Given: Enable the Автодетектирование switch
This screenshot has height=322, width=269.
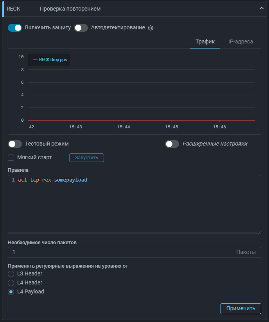Looking at the screenshot, I should click(x=81, y=28).
